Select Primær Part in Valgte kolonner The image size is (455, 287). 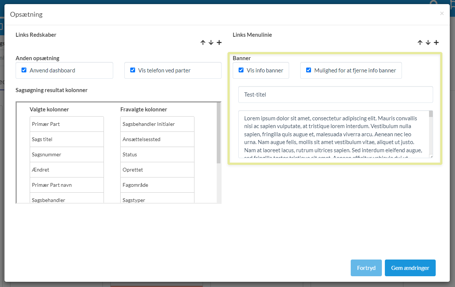tap(67, 124)
